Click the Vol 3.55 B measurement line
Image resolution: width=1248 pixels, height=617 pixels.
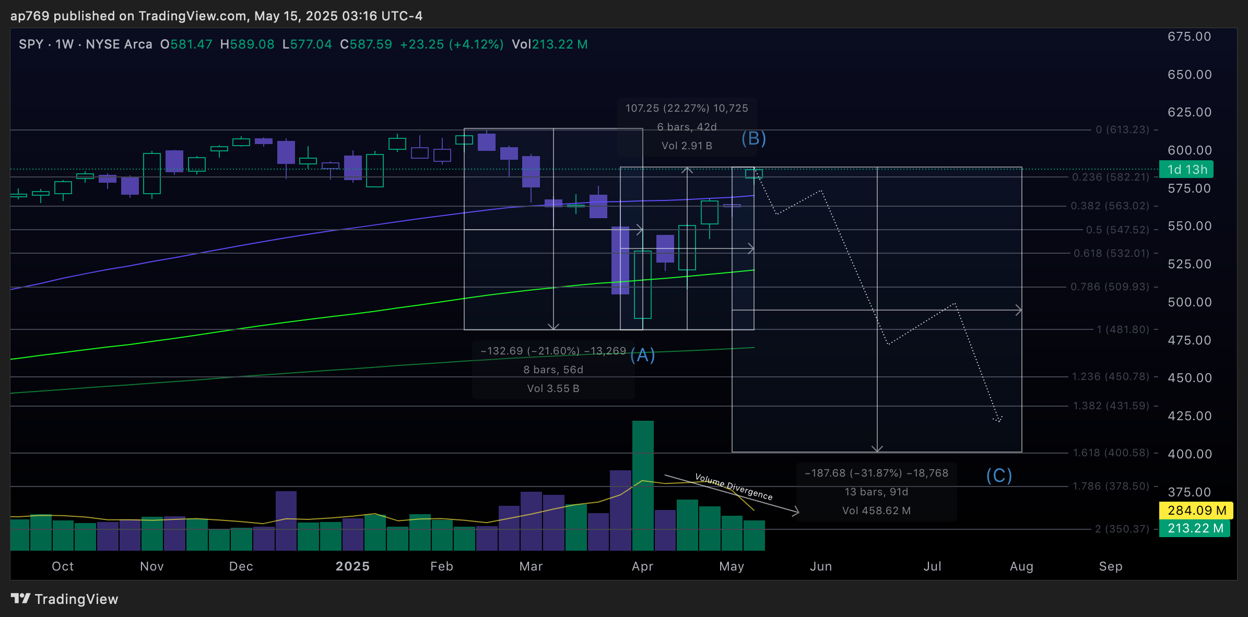tap(553, 388)
